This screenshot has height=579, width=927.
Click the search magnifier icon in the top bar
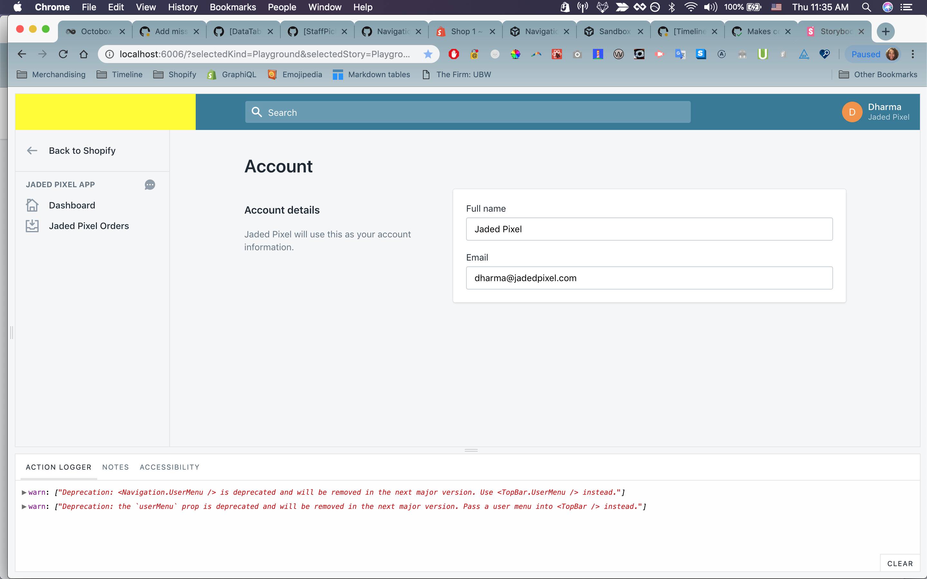click(257, 112)
